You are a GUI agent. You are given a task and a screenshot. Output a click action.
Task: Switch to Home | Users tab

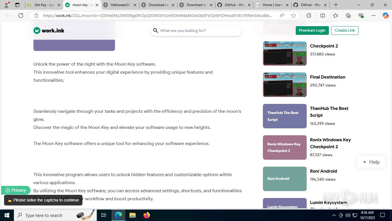[272, 5]
